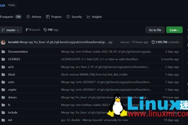Open the include folder
The image size is (188, 125).
click(13, 112)
